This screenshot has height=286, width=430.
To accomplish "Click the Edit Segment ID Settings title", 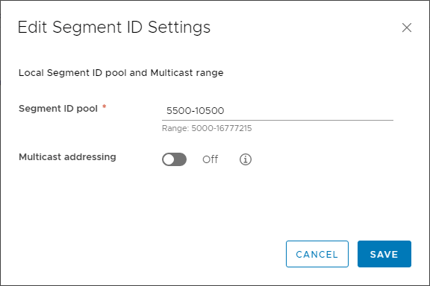I will tap(114, 28).
